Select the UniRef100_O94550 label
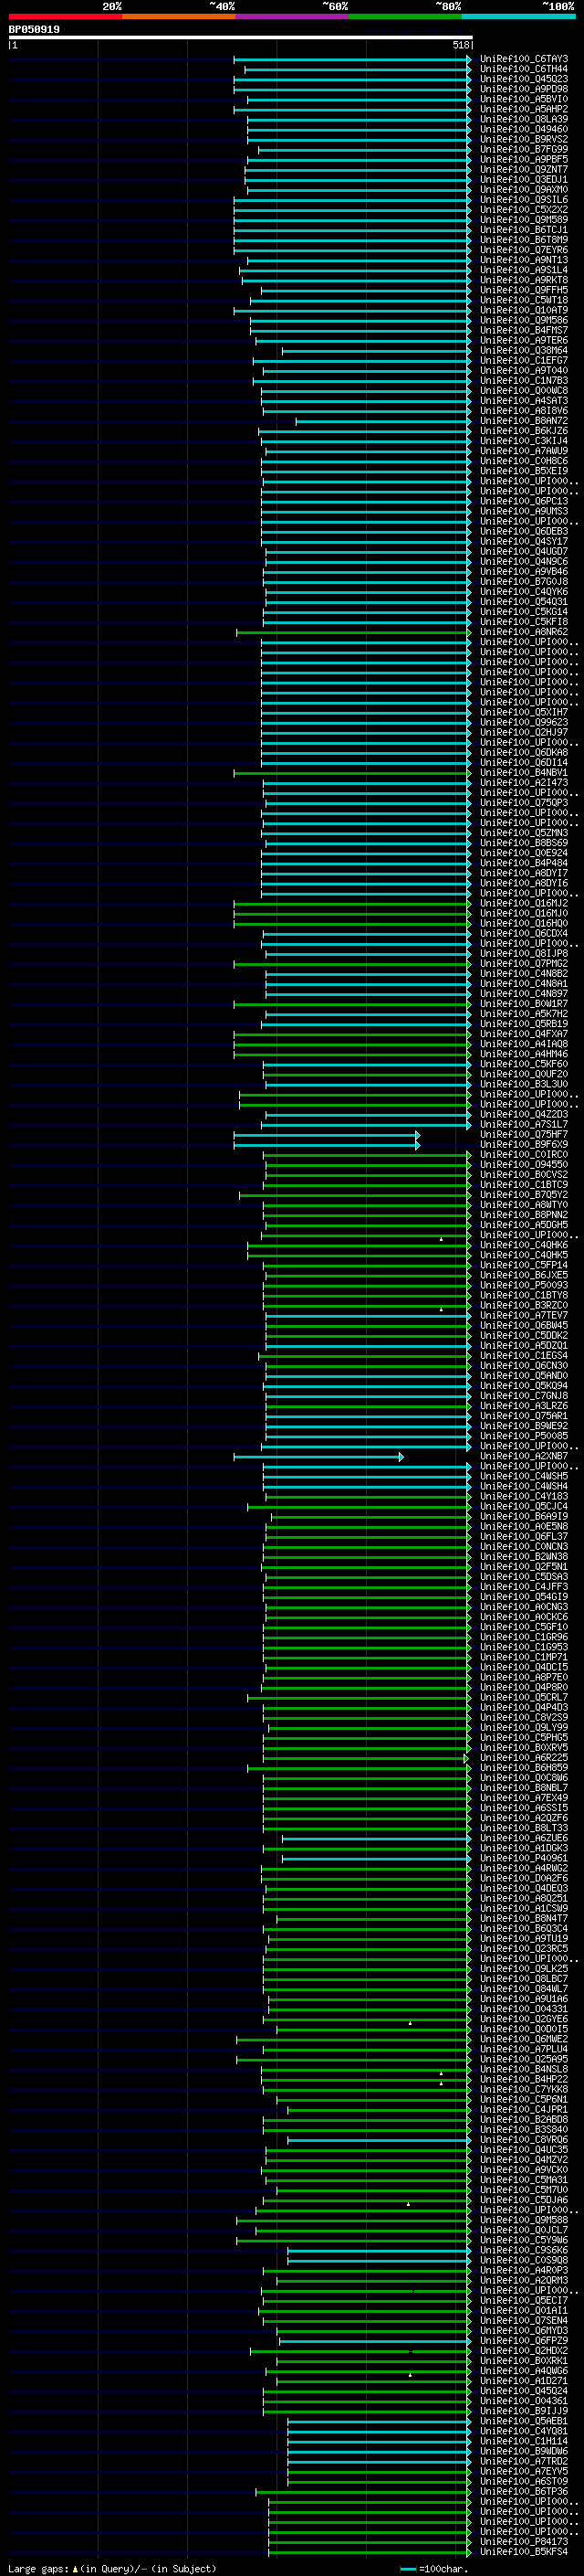 [524, 1164]
